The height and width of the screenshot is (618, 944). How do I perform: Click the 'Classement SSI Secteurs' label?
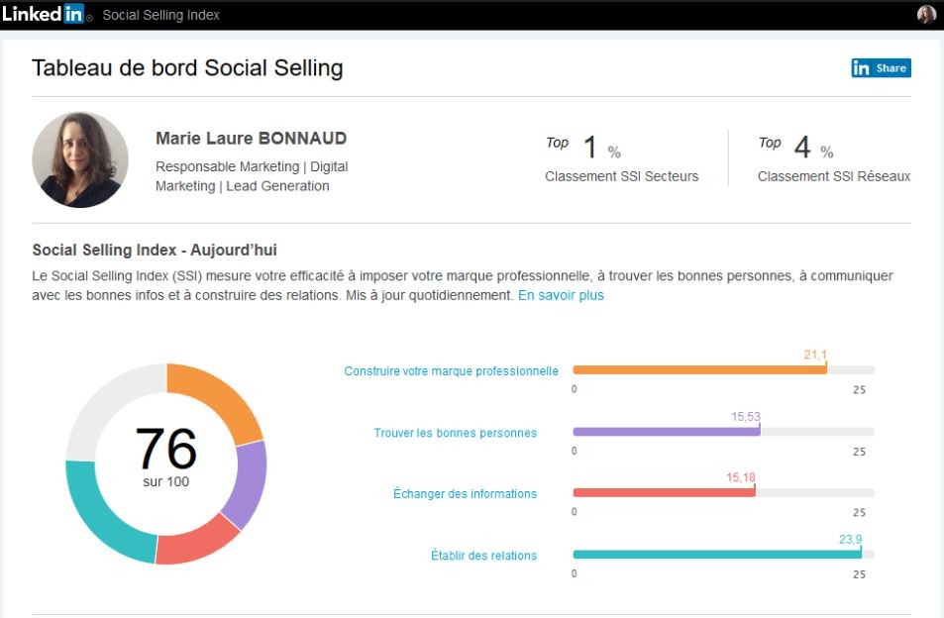point(622,176)
